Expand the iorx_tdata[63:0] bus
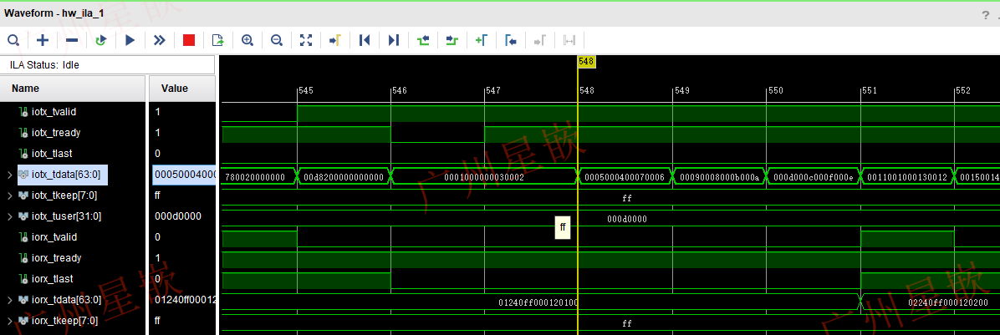The image size is (1000, 335). [9, 300]
